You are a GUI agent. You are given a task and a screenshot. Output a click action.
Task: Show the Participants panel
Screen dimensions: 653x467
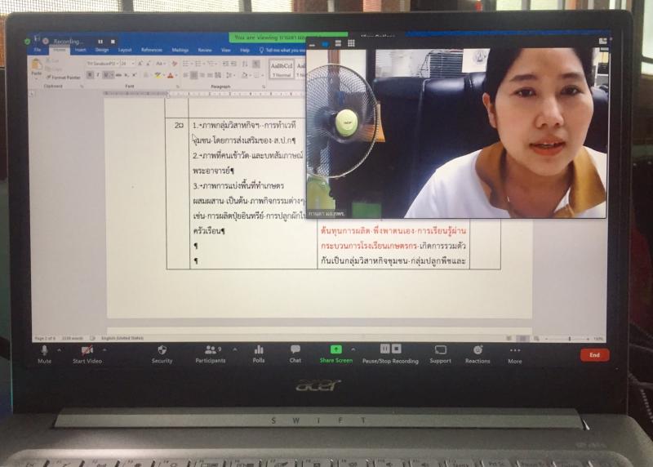[211, 354]
